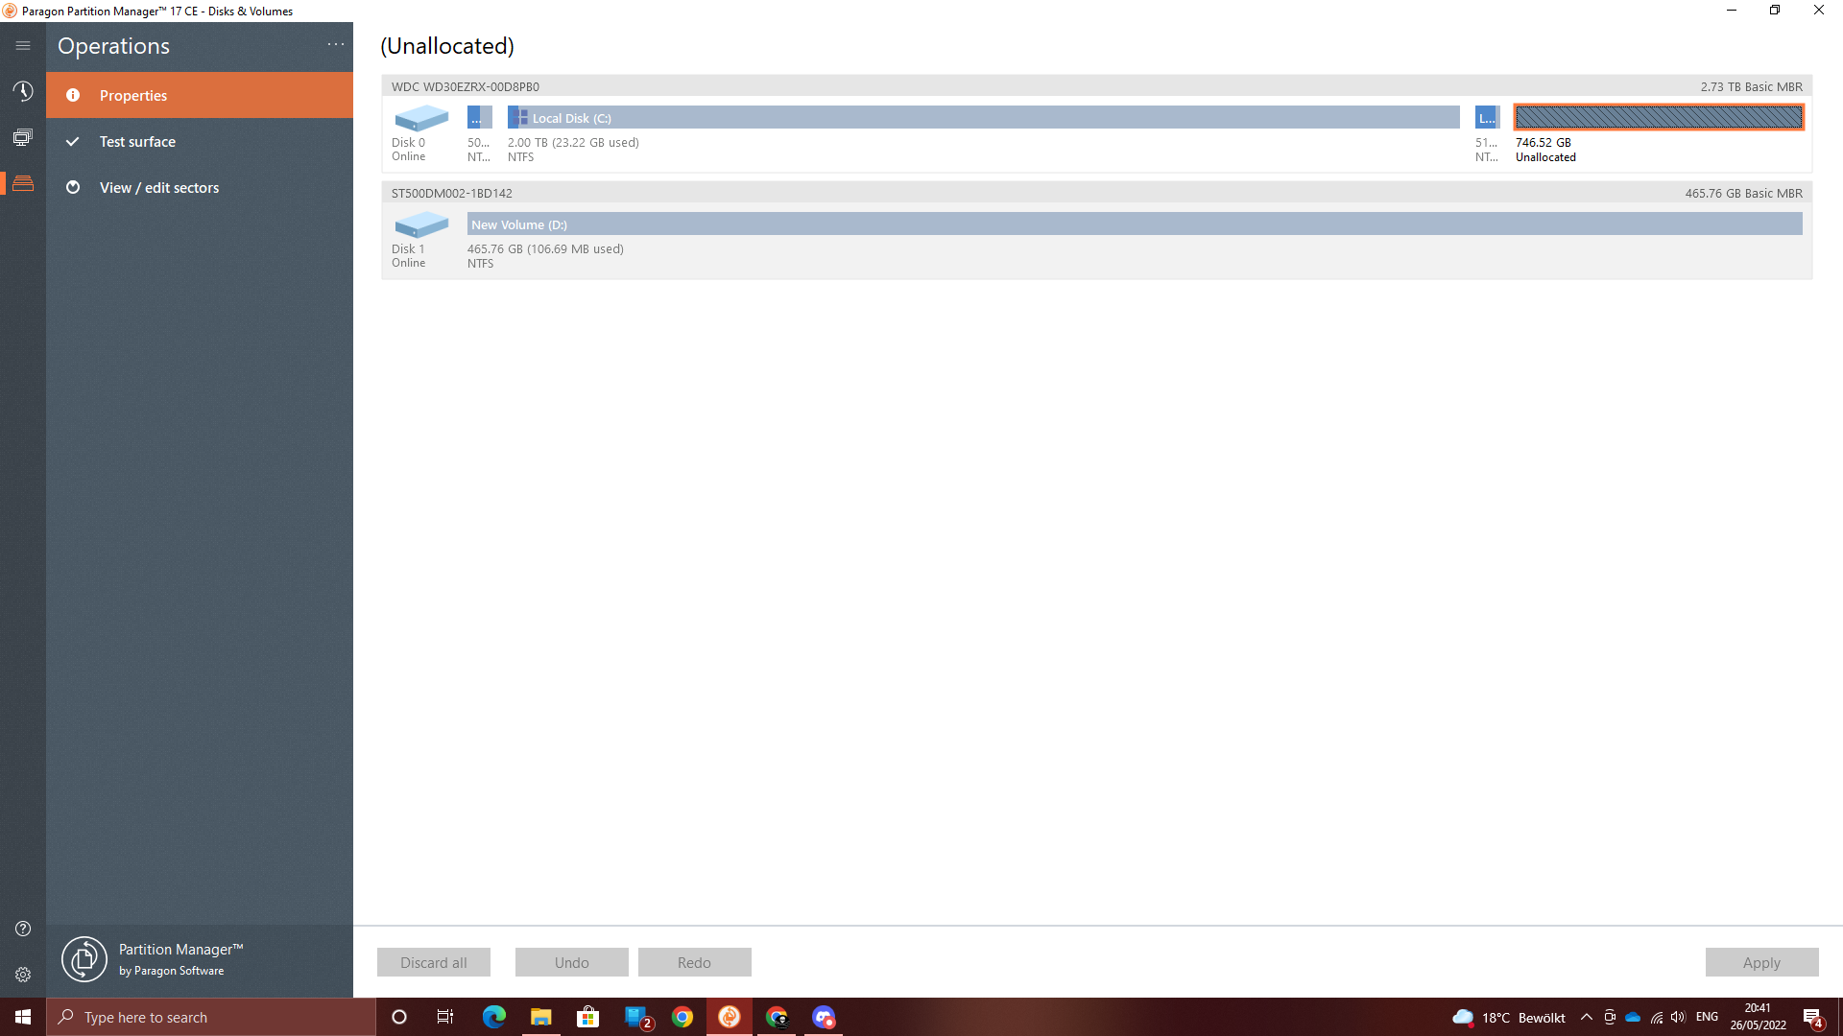Open settings gear icon in sidebar
The width and height of the screenshot is (1843, 1036).
(23, 975)
